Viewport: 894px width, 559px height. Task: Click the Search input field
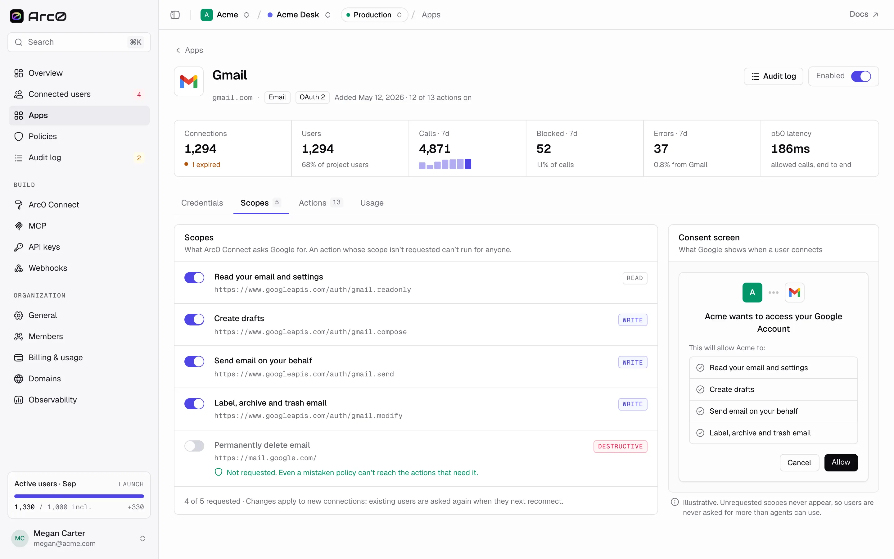coord(79,42)
